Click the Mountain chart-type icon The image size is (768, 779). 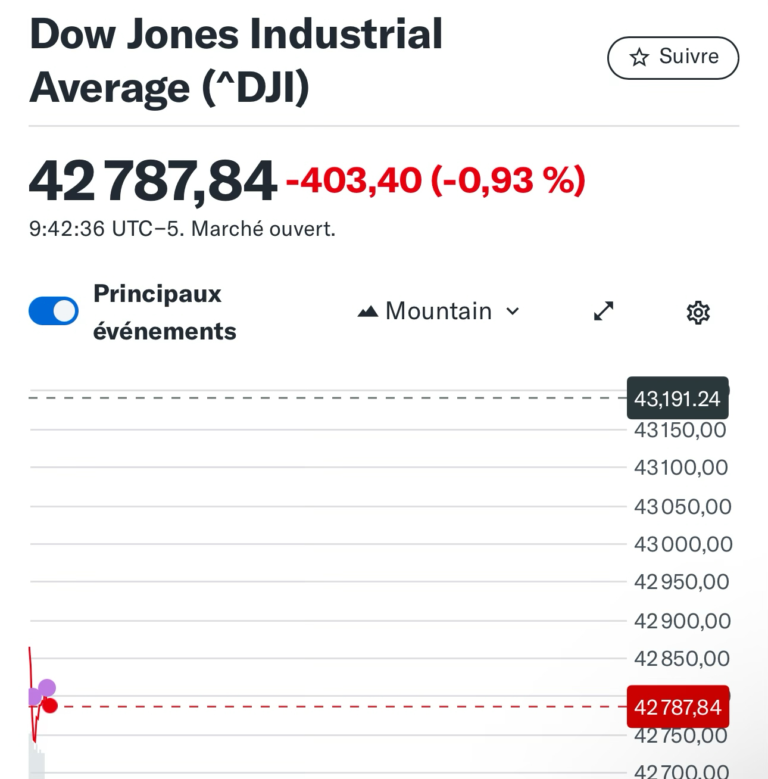(368, 311)
